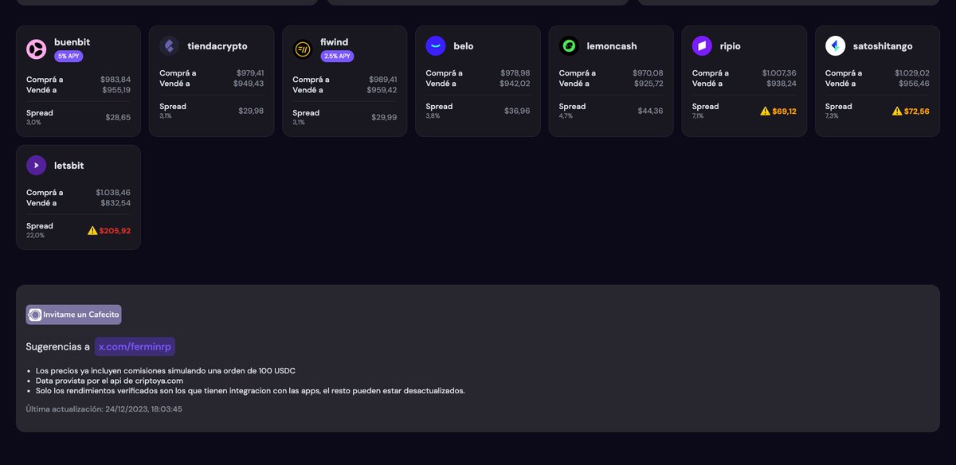This screenshot has height=465, width=956.
Task: Click satoshitango buy price $1.029,02
Action: pyautogui.click(x=912, y=73)
